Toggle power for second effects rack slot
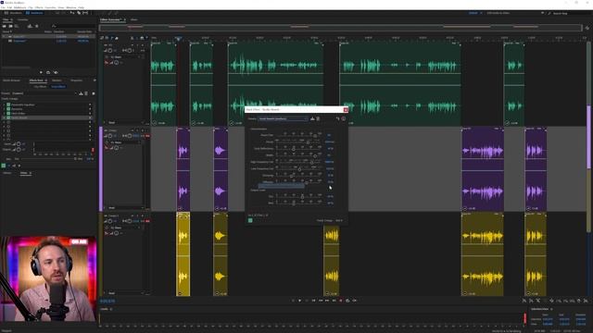 (x=8, y=109)
